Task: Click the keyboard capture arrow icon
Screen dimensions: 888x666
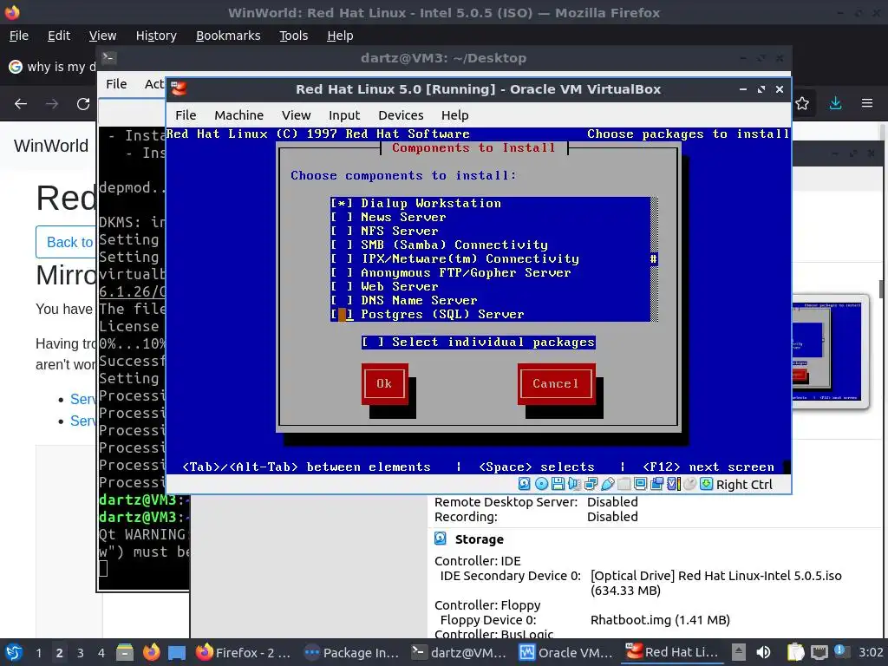Action: [x=706, y=484]
